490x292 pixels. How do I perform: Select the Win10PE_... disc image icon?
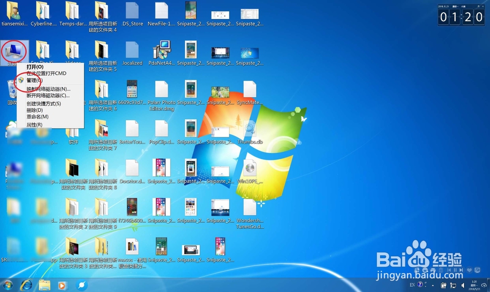[250, 172]
